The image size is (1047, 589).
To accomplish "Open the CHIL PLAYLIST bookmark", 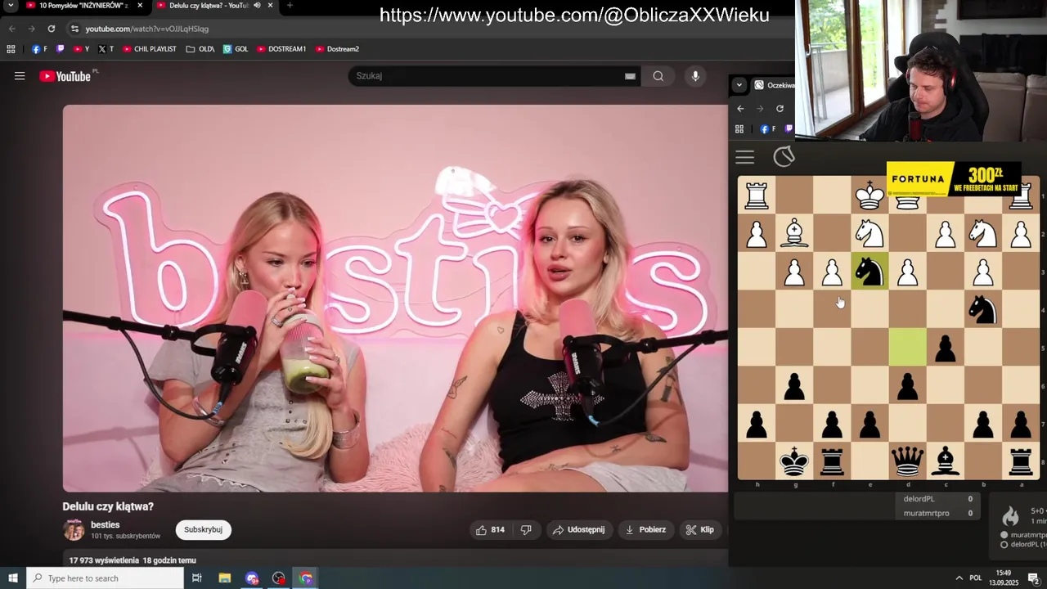I will [150, 49].
